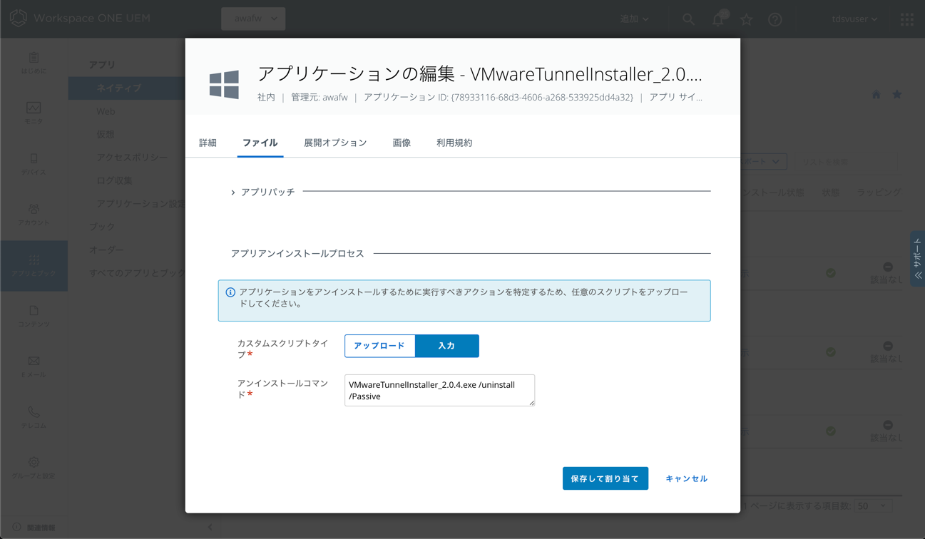
Task: Collapse the sidebar with the left chevron
Action: point(210,527)
